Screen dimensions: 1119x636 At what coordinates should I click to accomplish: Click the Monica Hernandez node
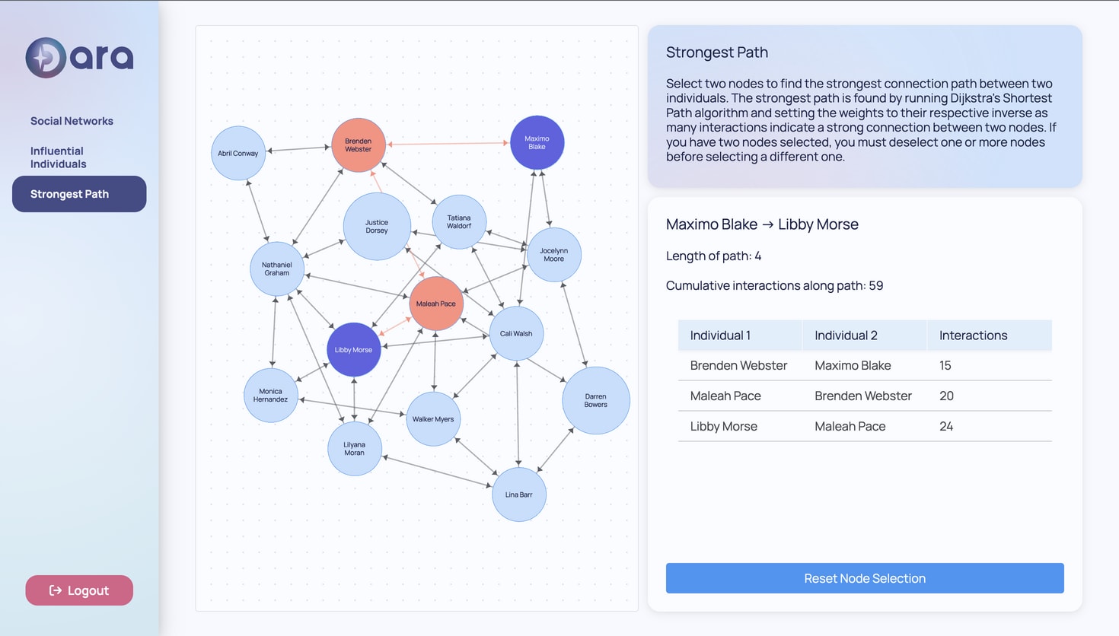point(270,395)
